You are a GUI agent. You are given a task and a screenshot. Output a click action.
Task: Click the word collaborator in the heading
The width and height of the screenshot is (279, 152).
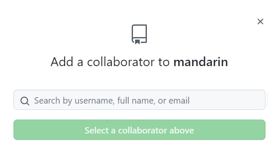point(121,62)
